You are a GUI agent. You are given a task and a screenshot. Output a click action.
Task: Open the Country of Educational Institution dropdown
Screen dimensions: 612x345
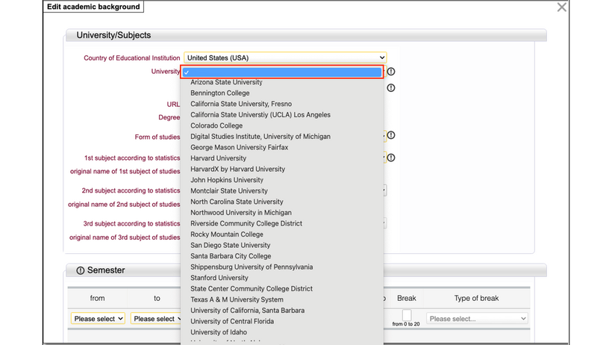pyautogui.click(x=285, y=57)
